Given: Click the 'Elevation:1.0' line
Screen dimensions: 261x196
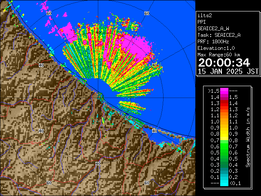Looking at the screenshot, I should 216,48.
